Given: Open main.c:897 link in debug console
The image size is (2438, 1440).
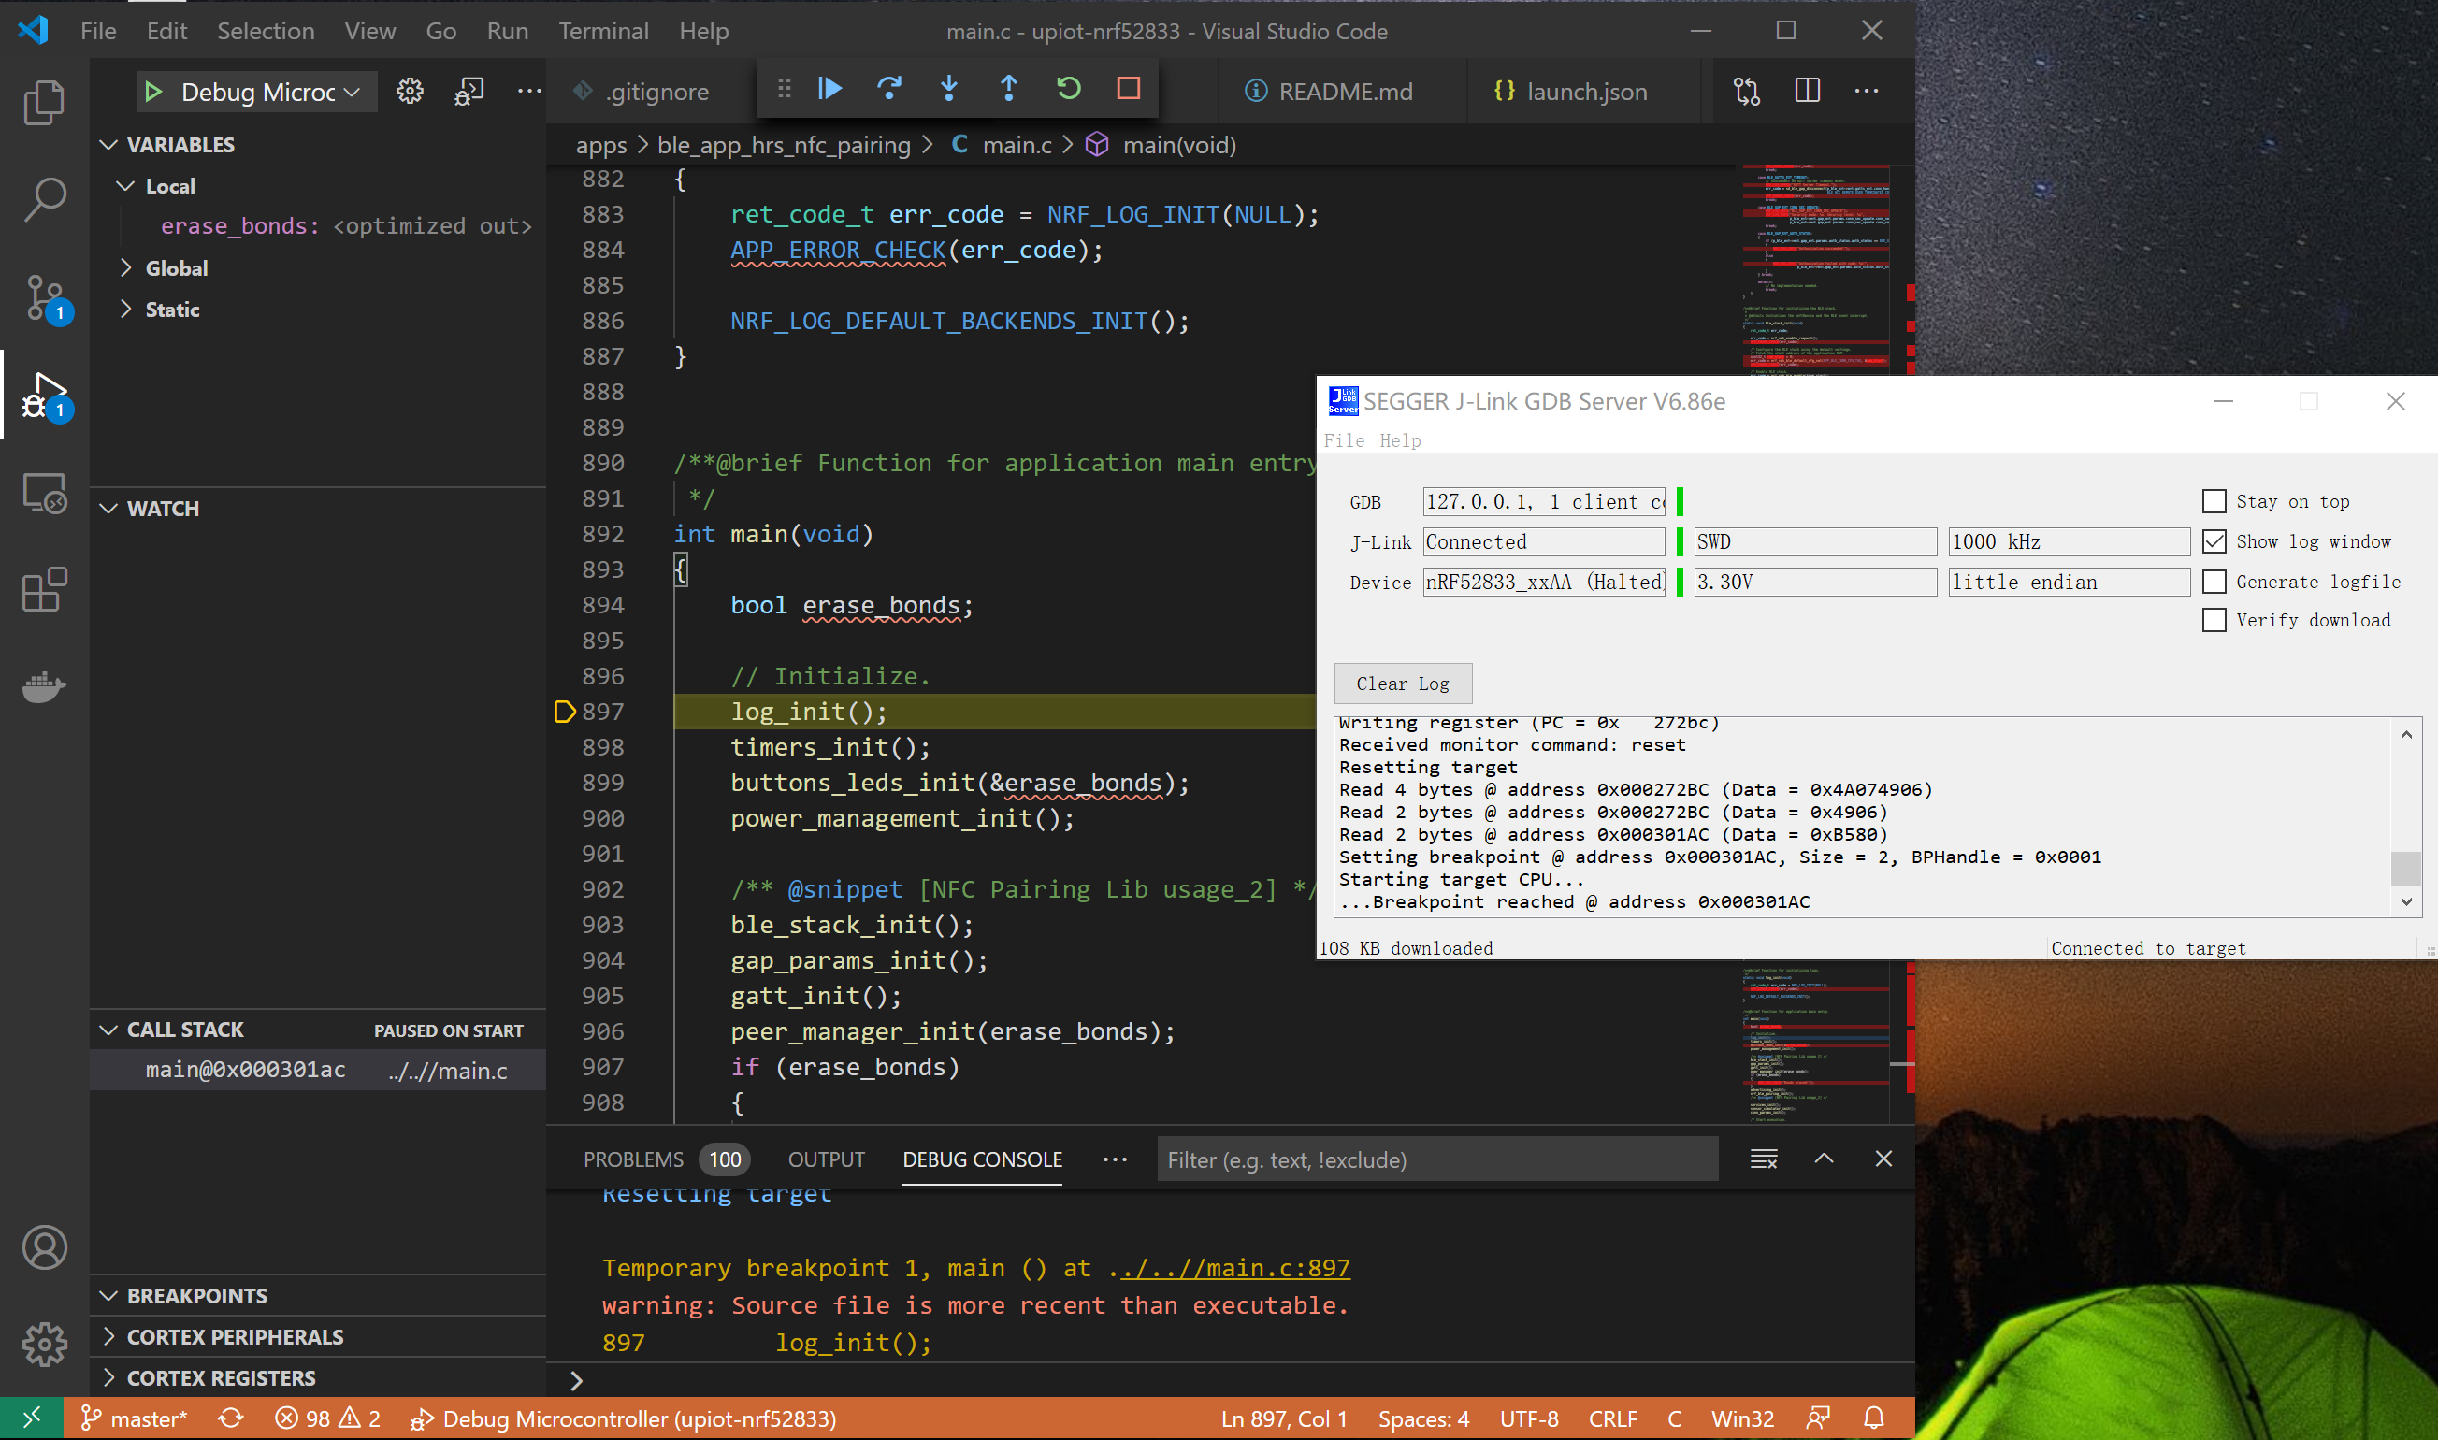Looking at the screenshot, I should click(1234, 1268).
